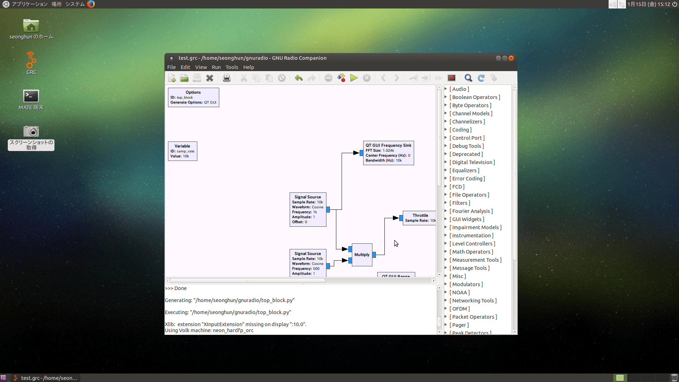Viewport: 679px width, 382px height.
Task: Click the New flow graph icon
Action: click(x=172, y=78)
